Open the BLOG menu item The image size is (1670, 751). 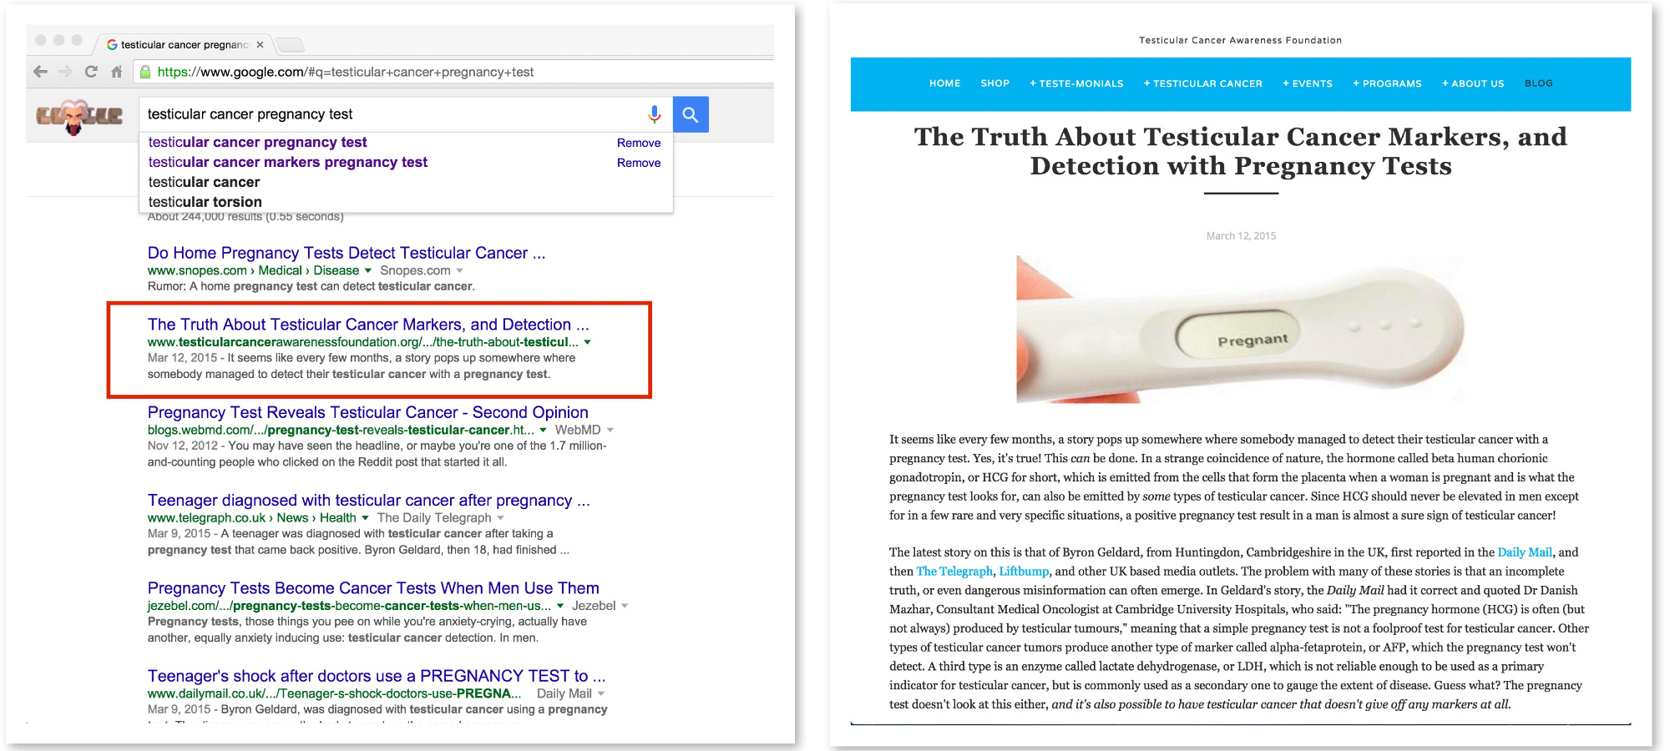click(x=1538, y=83)
